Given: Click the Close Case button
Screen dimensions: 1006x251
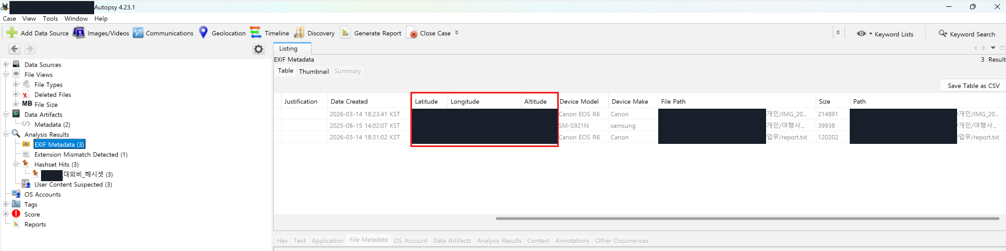Looking at the screenshot, I should coord(430,33).
